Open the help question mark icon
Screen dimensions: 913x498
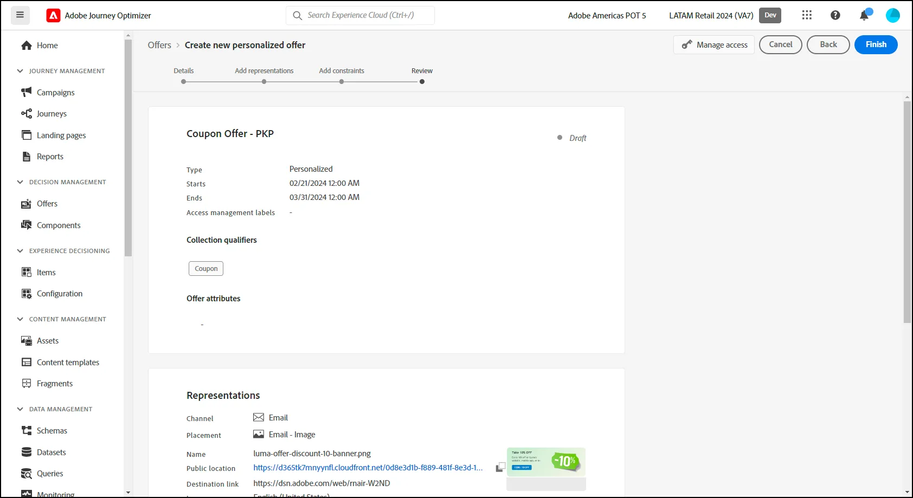(x=835, y=15)
